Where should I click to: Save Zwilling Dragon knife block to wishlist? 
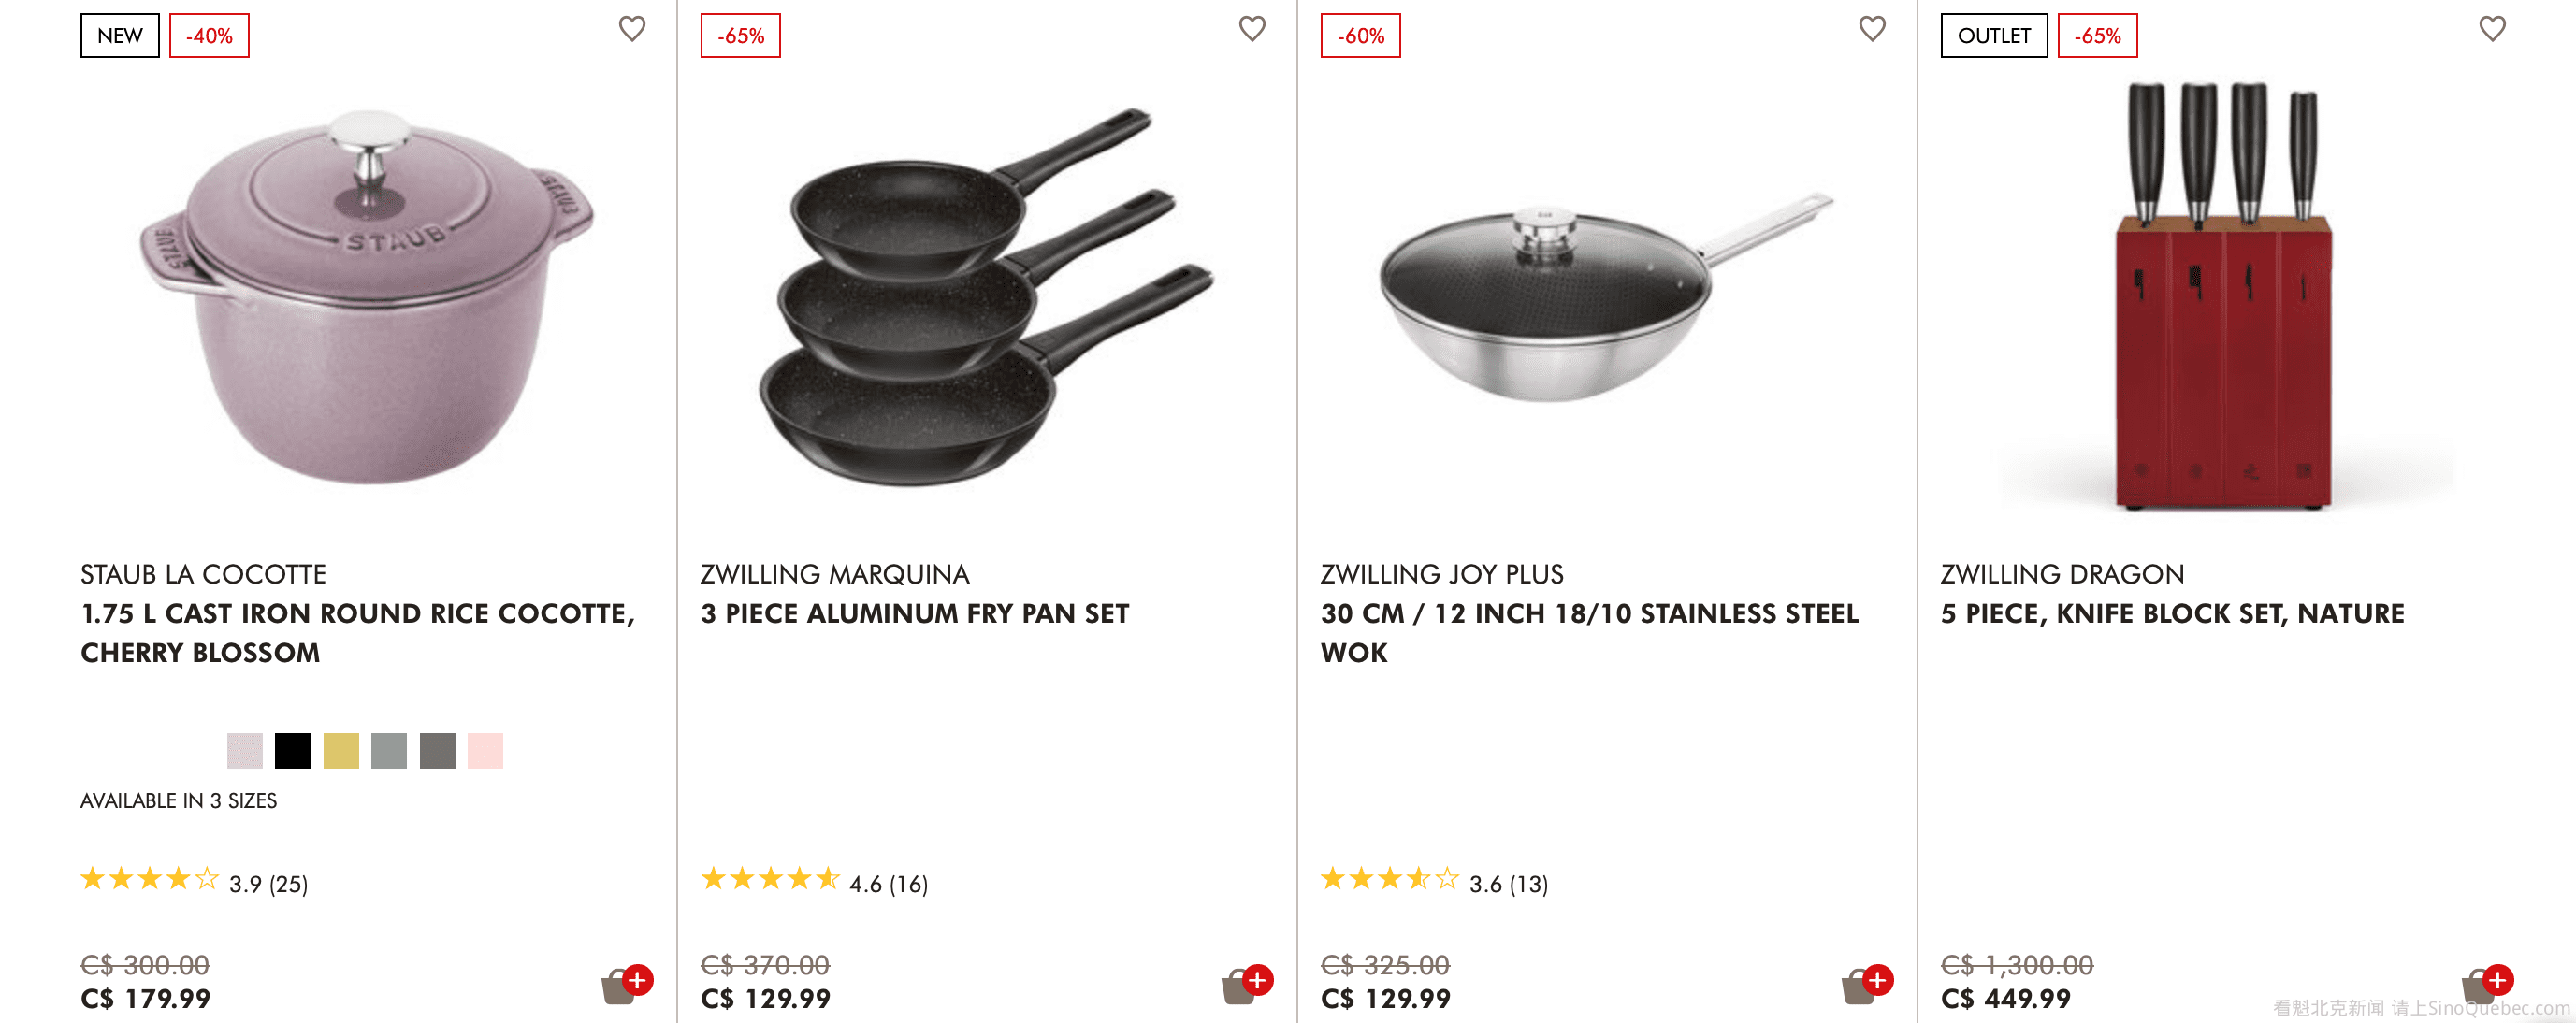pyautogui.click(x=2492, y=29)
